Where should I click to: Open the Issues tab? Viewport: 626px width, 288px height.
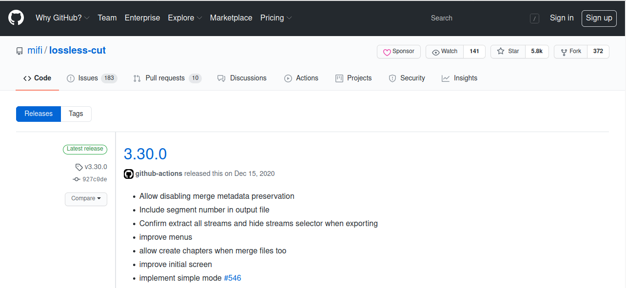coord(91,78)
